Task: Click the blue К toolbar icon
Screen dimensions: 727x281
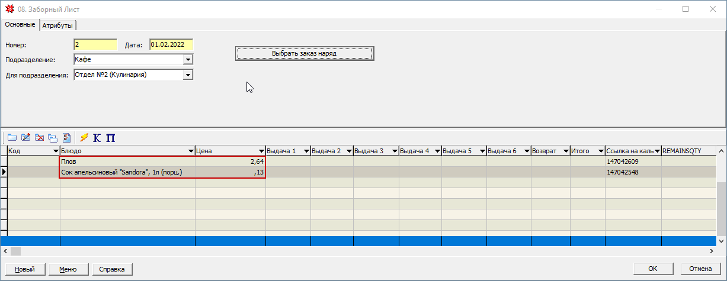Action: 97,138
